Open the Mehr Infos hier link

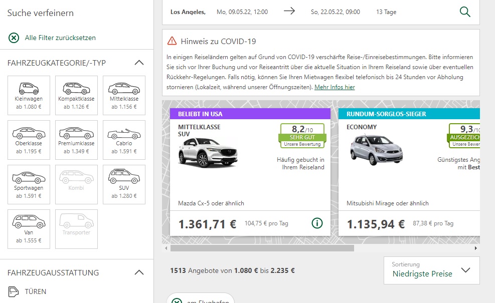pyautogui.click(x=335, y=87)
